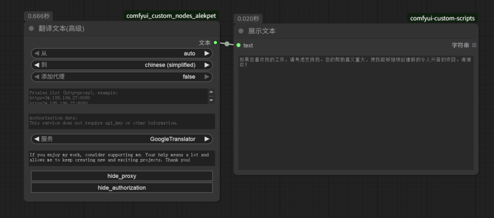Click the comfyui_custom_nodes_alekpet badge
This screenshot has width=494, height=218.
[x=171, y=16]
